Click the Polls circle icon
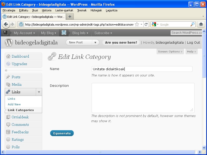 click(x=8, y=147)
